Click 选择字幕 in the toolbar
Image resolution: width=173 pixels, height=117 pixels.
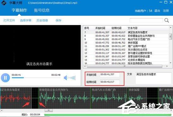pyautogui.click(x=26, y=21)
